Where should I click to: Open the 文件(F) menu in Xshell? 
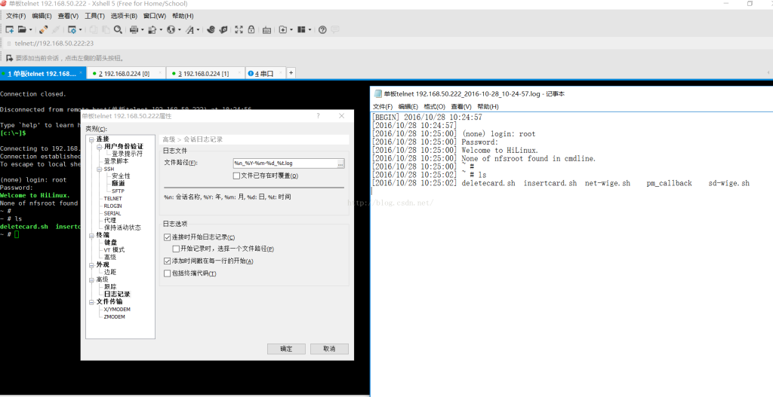click(x=16, y=16)
